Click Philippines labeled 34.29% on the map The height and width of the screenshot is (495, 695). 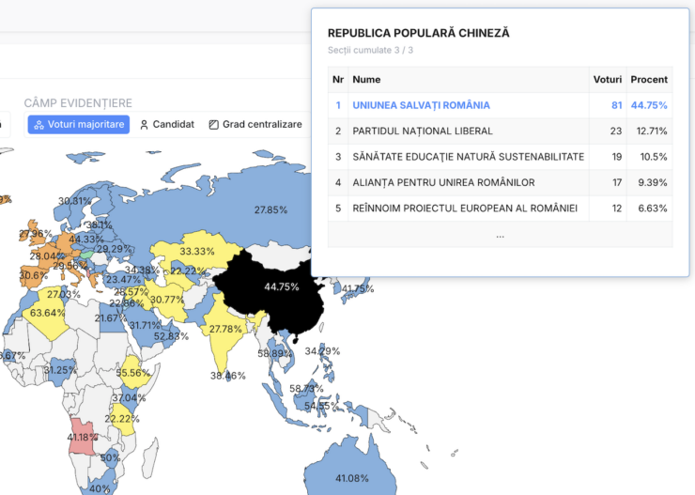point(327,364)
